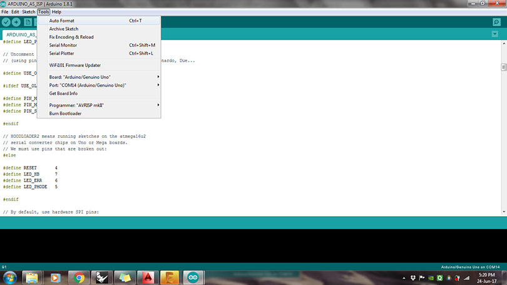The image size is (507, 285).
Task: Expand the Board Arduino/Genuino Uno submenu
Action: click(99, 77)
